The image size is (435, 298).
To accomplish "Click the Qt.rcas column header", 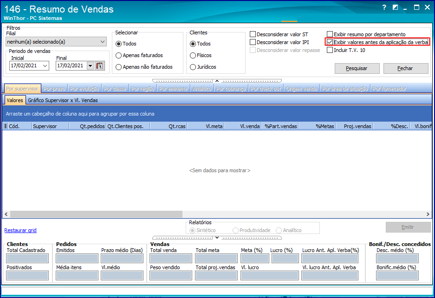I will pyautogui.click(x=169, y=126).
